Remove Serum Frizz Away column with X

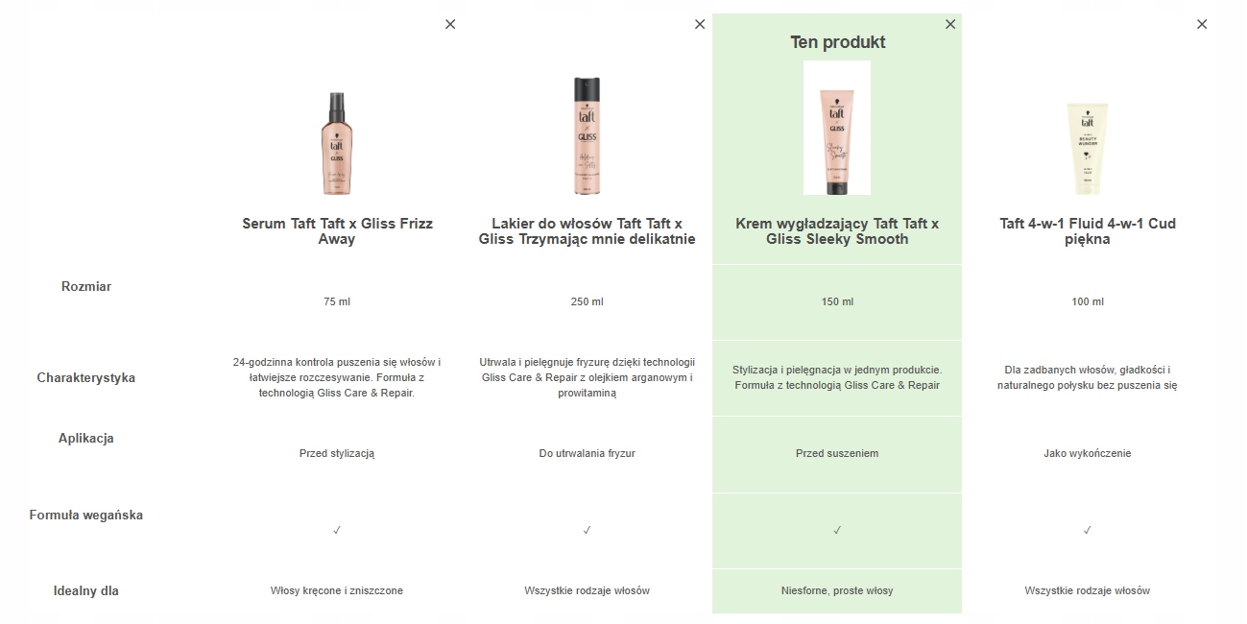pyautogui.click(x=450, y=24)
